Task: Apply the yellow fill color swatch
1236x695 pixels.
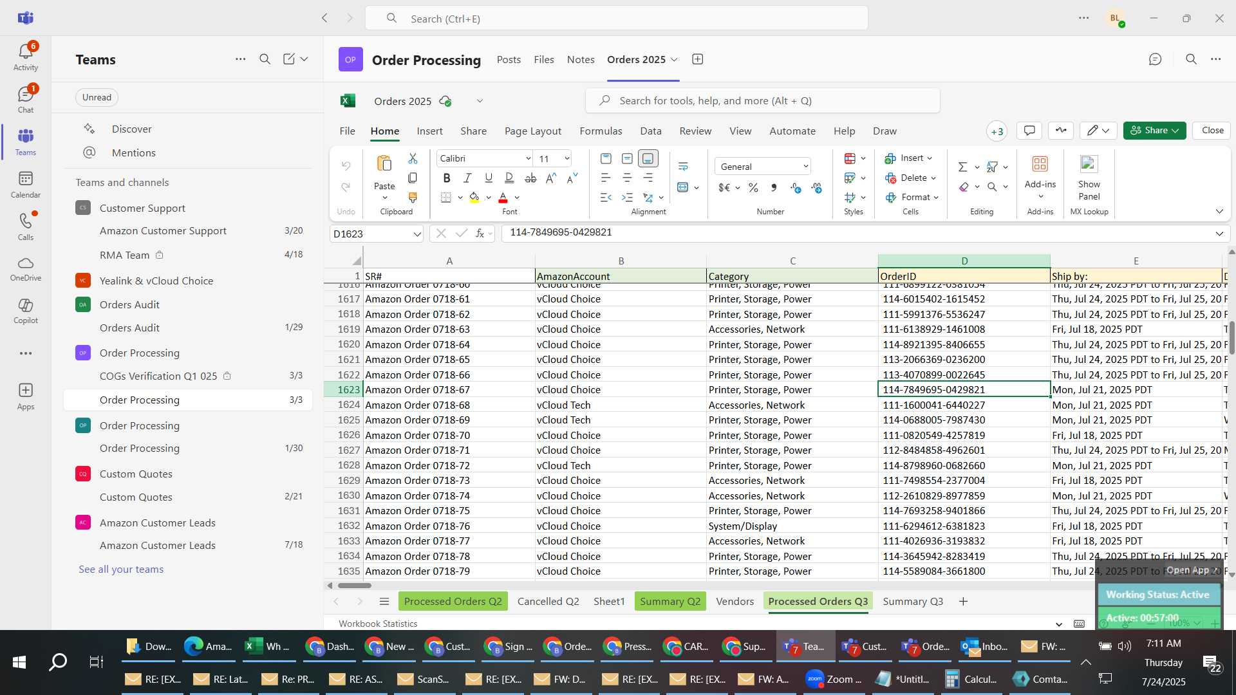Action: pyautogui.click(x=474, y=198)
